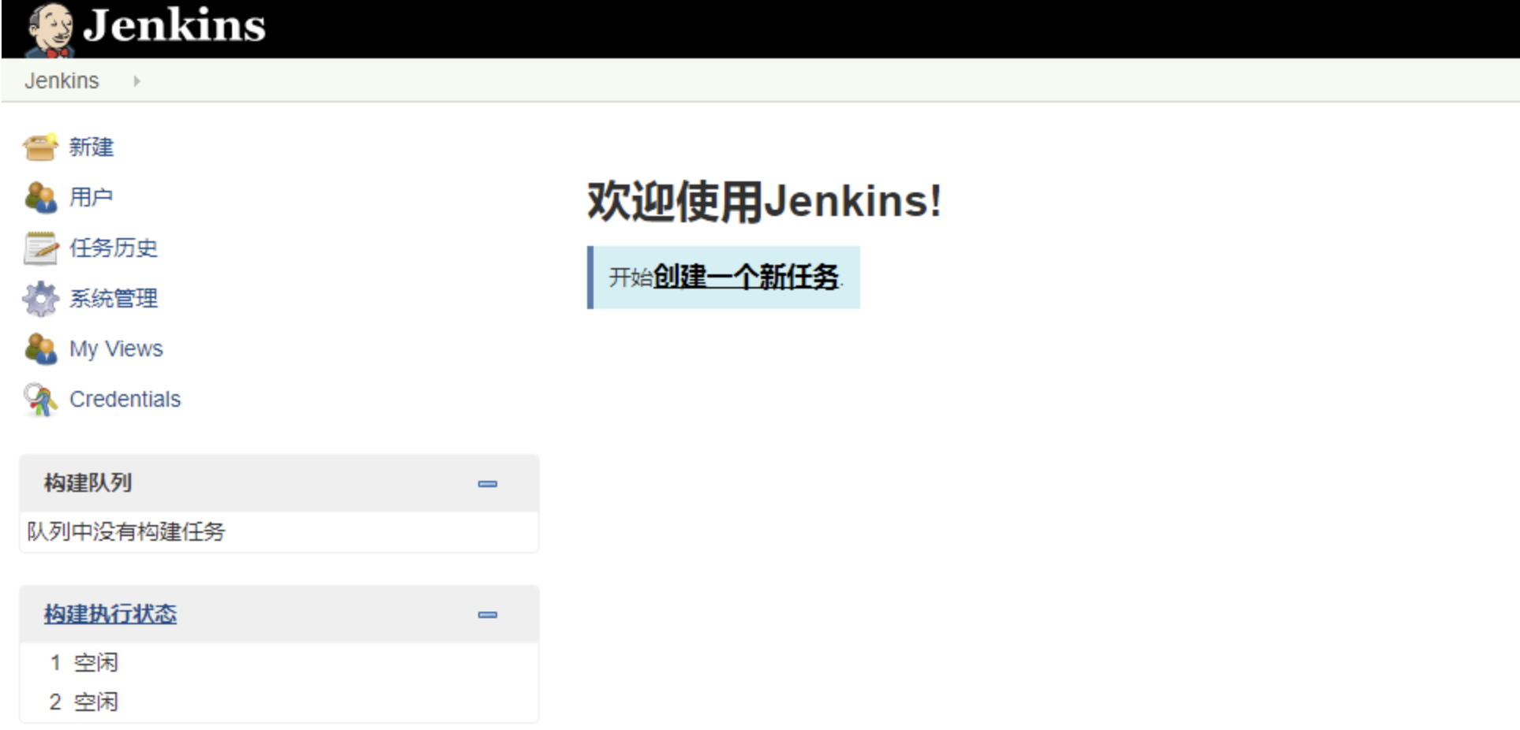Screen dimensions: 1520x730
Task: Open the Credentials link
Action: coord(125,399)
